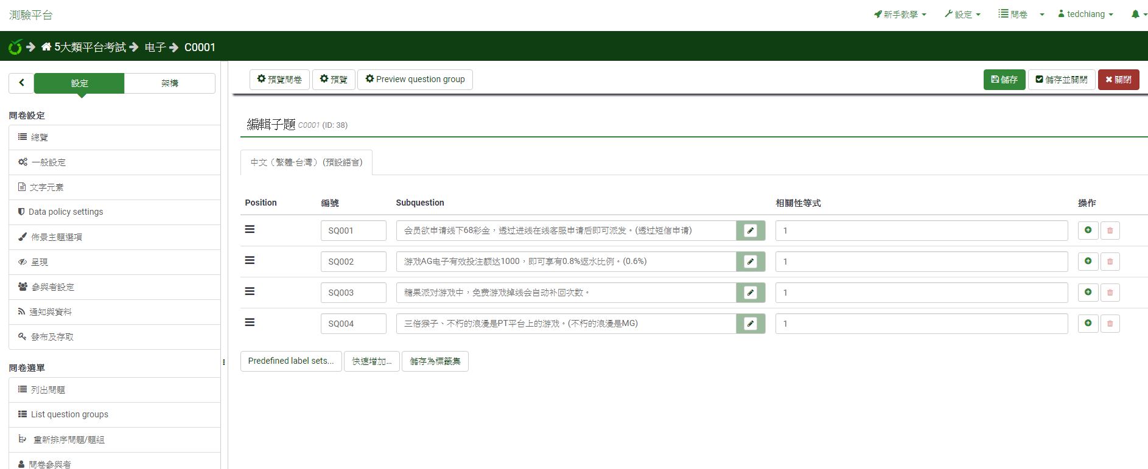Click the drag handle for row SQ004
The image size is (1148, 469).
tap(250, 322)
